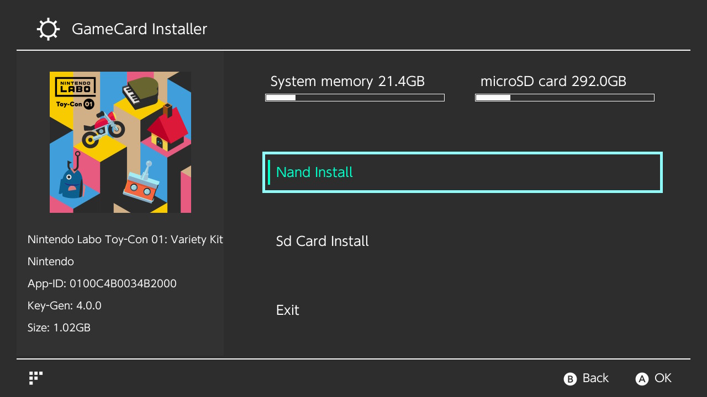Screen dimensions: 707x397
Task: Select the joystick icon in bottom-left corner
Action: coord(35,379)
